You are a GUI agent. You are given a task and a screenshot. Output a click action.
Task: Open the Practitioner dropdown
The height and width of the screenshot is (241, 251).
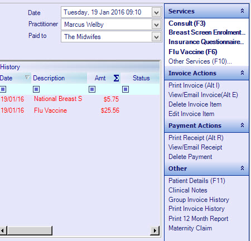click(156, 25)
